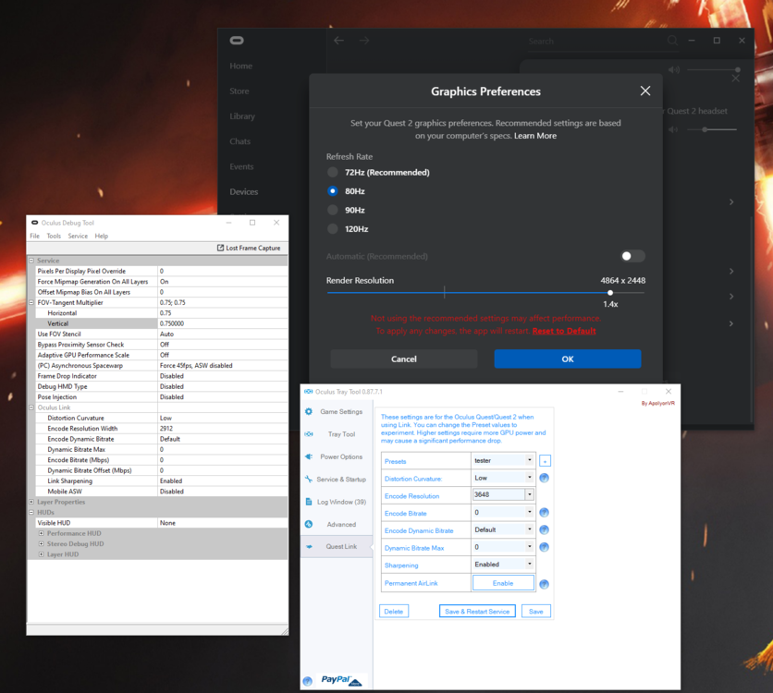Click the PayPal donate logo
The width and height of the screenshot is (773, 693).
click(x=341, y=680)
